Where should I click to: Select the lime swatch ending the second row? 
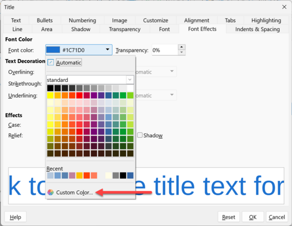tap(130, 95)
